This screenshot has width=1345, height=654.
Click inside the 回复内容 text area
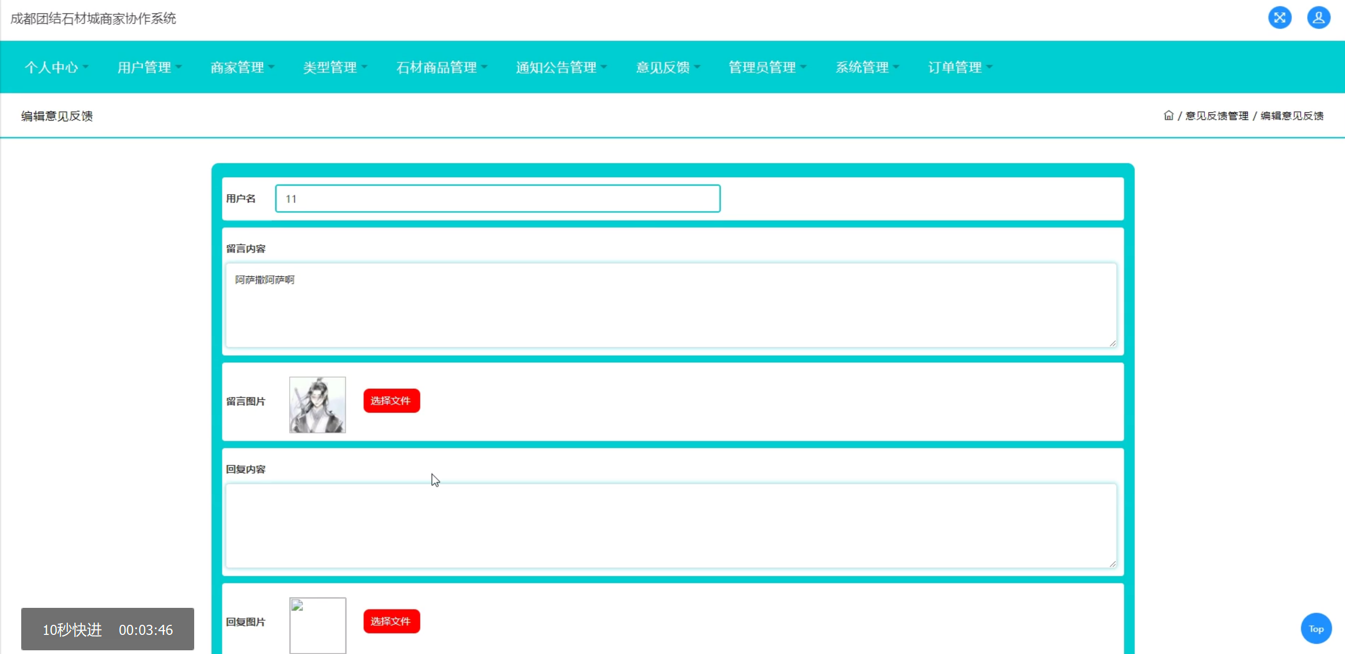point(671,525)
